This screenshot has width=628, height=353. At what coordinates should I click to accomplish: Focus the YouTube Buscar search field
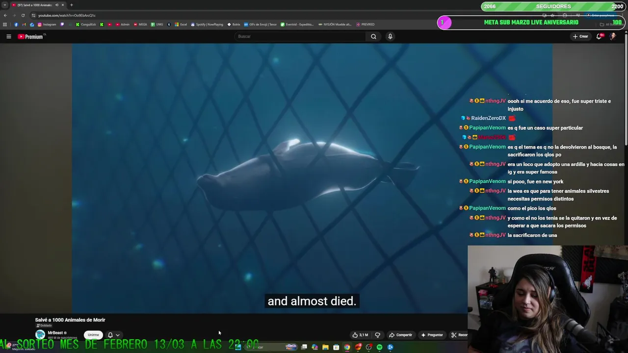click(300, 36)
